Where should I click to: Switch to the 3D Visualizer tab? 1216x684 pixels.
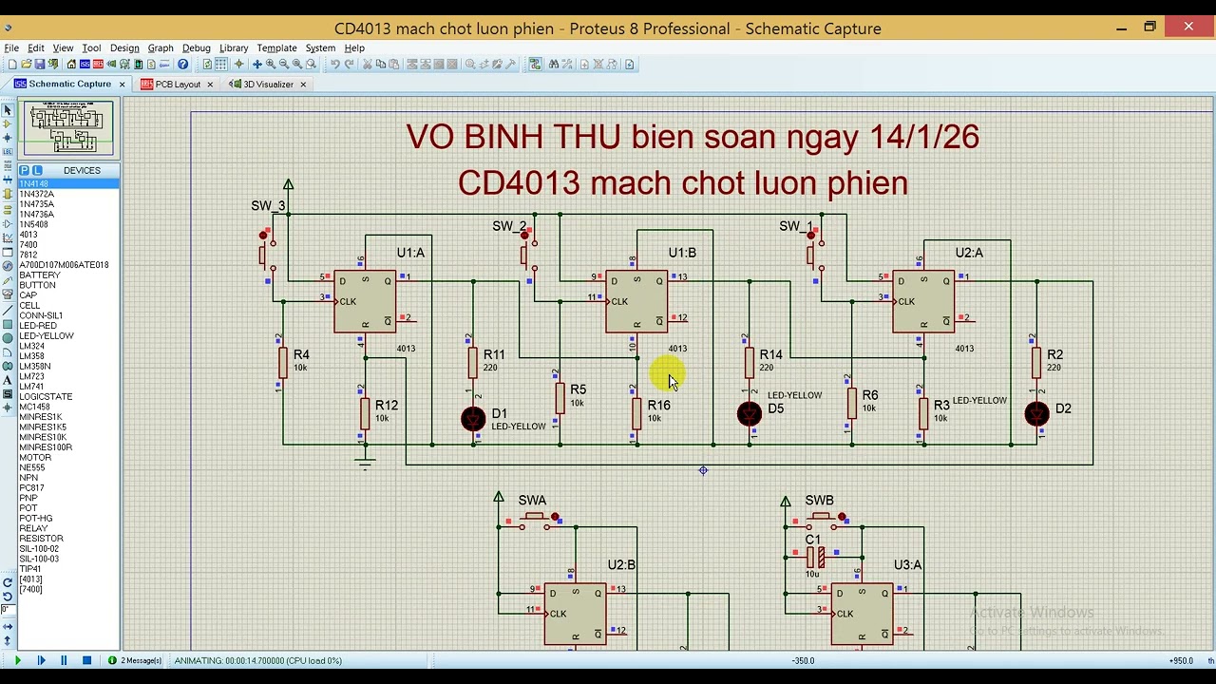pyautogui.click(x=268, y=85)
